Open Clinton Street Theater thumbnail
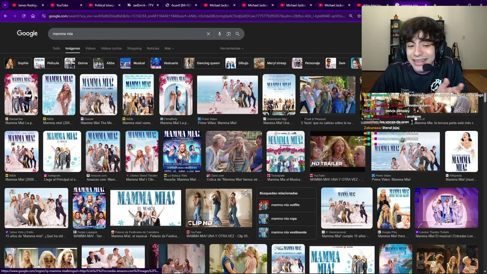Screen dimensions: 487x274 click(x=142, y=151)
